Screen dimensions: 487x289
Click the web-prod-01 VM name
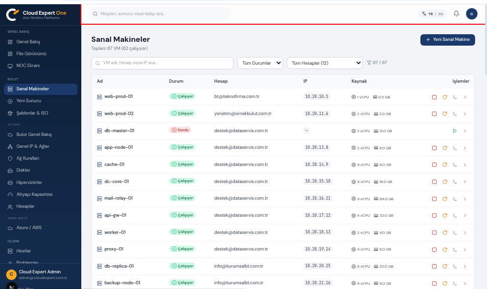tap(118, 96)
